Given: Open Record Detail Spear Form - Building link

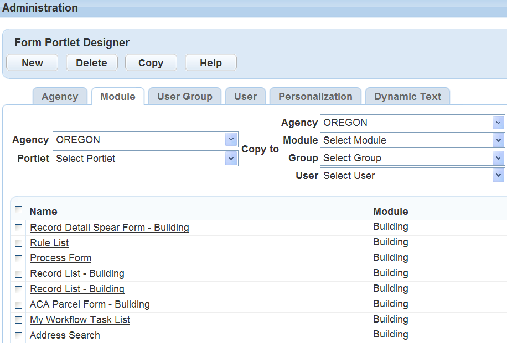Looking at the screenshot, I should 110,228.
